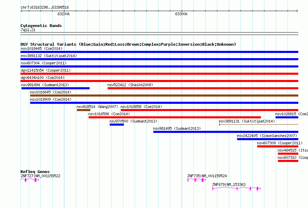Click the red bar under nsv1018858
This screenshot has height=208, width=308.
[x=210, y=110]
